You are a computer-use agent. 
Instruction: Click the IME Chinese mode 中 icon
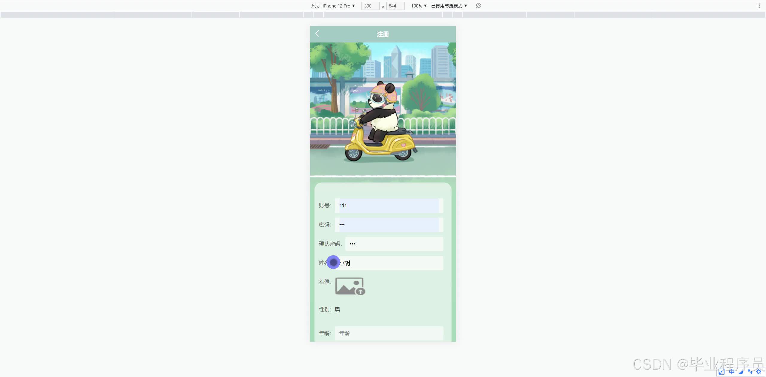(x=732, y=372)
